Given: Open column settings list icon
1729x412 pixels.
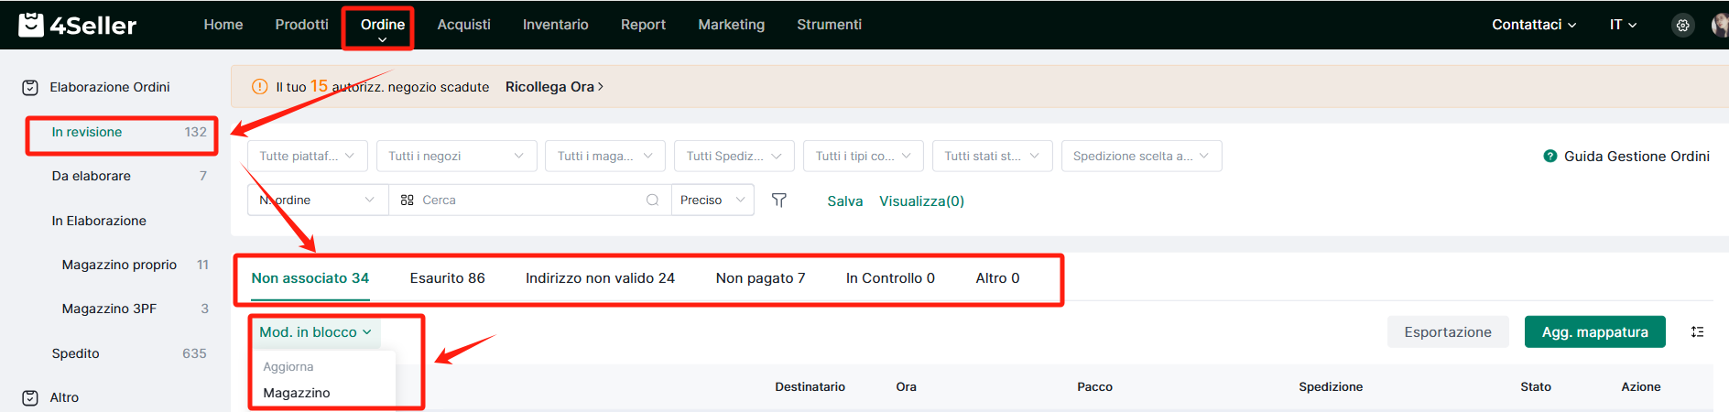Looking at the screenshot, I should (x=1697, y=331).
